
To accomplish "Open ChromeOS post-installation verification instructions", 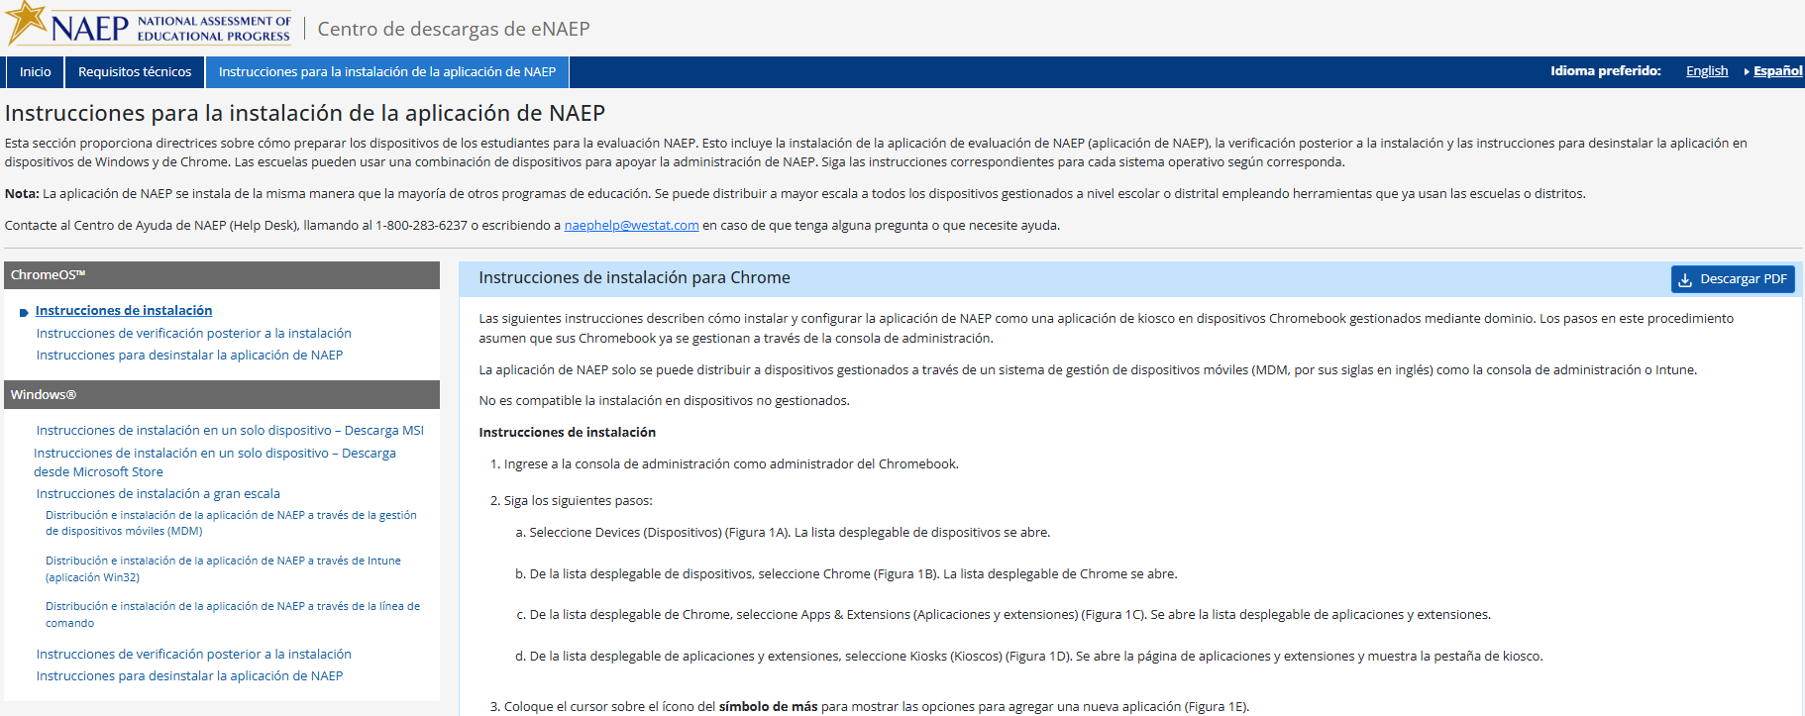I will (x=194, y=334).
